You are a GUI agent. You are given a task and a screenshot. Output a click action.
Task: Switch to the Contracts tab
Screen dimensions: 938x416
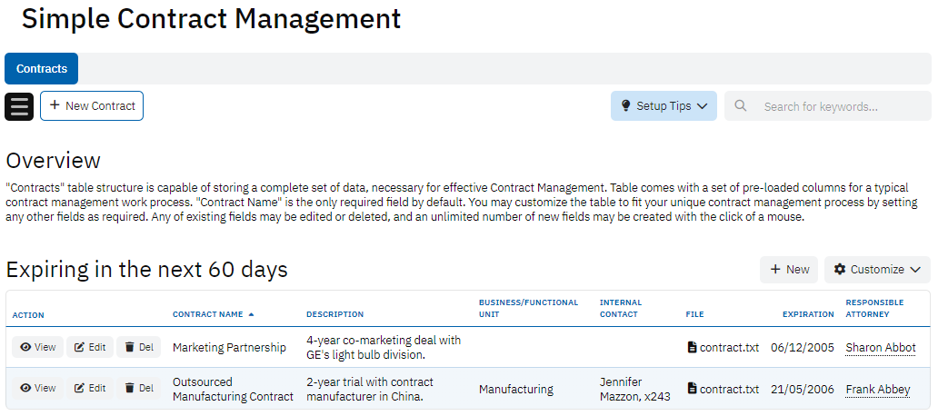42,69
